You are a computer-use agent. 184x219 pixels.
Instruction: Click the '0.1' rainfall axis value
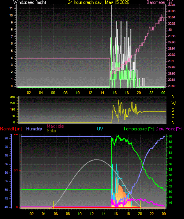point(16,170)
